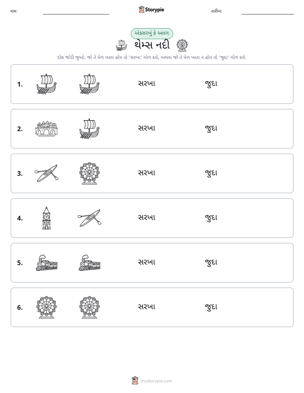The width and height of the screenshot is (304, 393).
Task: Choose 'સરખા' for question 6
Action: click(x=147, y=307)
